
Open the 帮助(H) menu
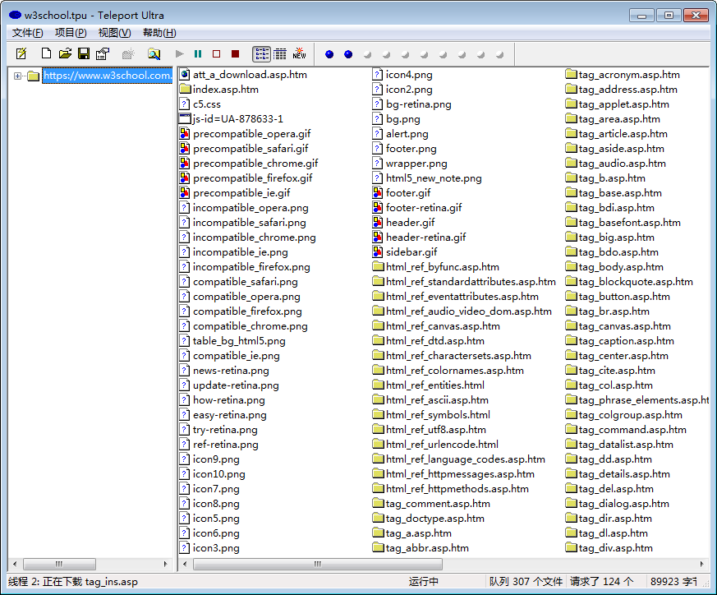(159, 33)
